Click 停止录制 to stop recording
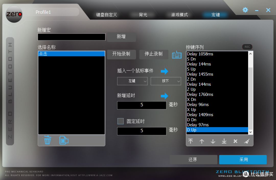 pyautogui.click(x=154, y=54)
